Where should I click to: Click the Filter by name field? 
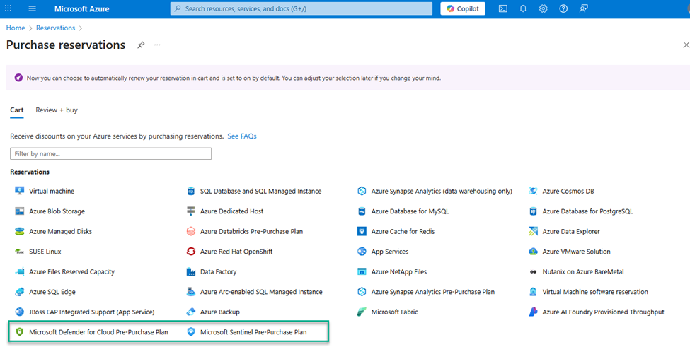coord(110,153)
